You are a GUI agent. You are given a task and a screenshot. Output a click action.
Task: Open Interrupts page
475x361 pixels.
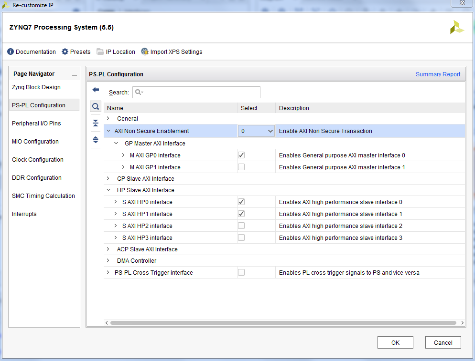tap(24, 214)
